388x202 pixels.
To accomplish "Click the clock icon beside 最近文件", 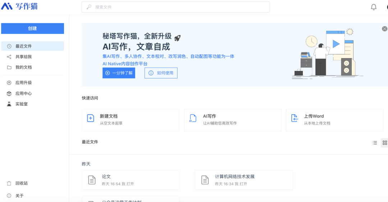I will (9, 46).
